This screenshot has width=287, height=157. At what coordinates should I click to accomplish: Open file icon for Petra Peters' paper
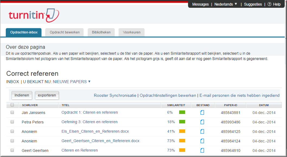point(202,122)
